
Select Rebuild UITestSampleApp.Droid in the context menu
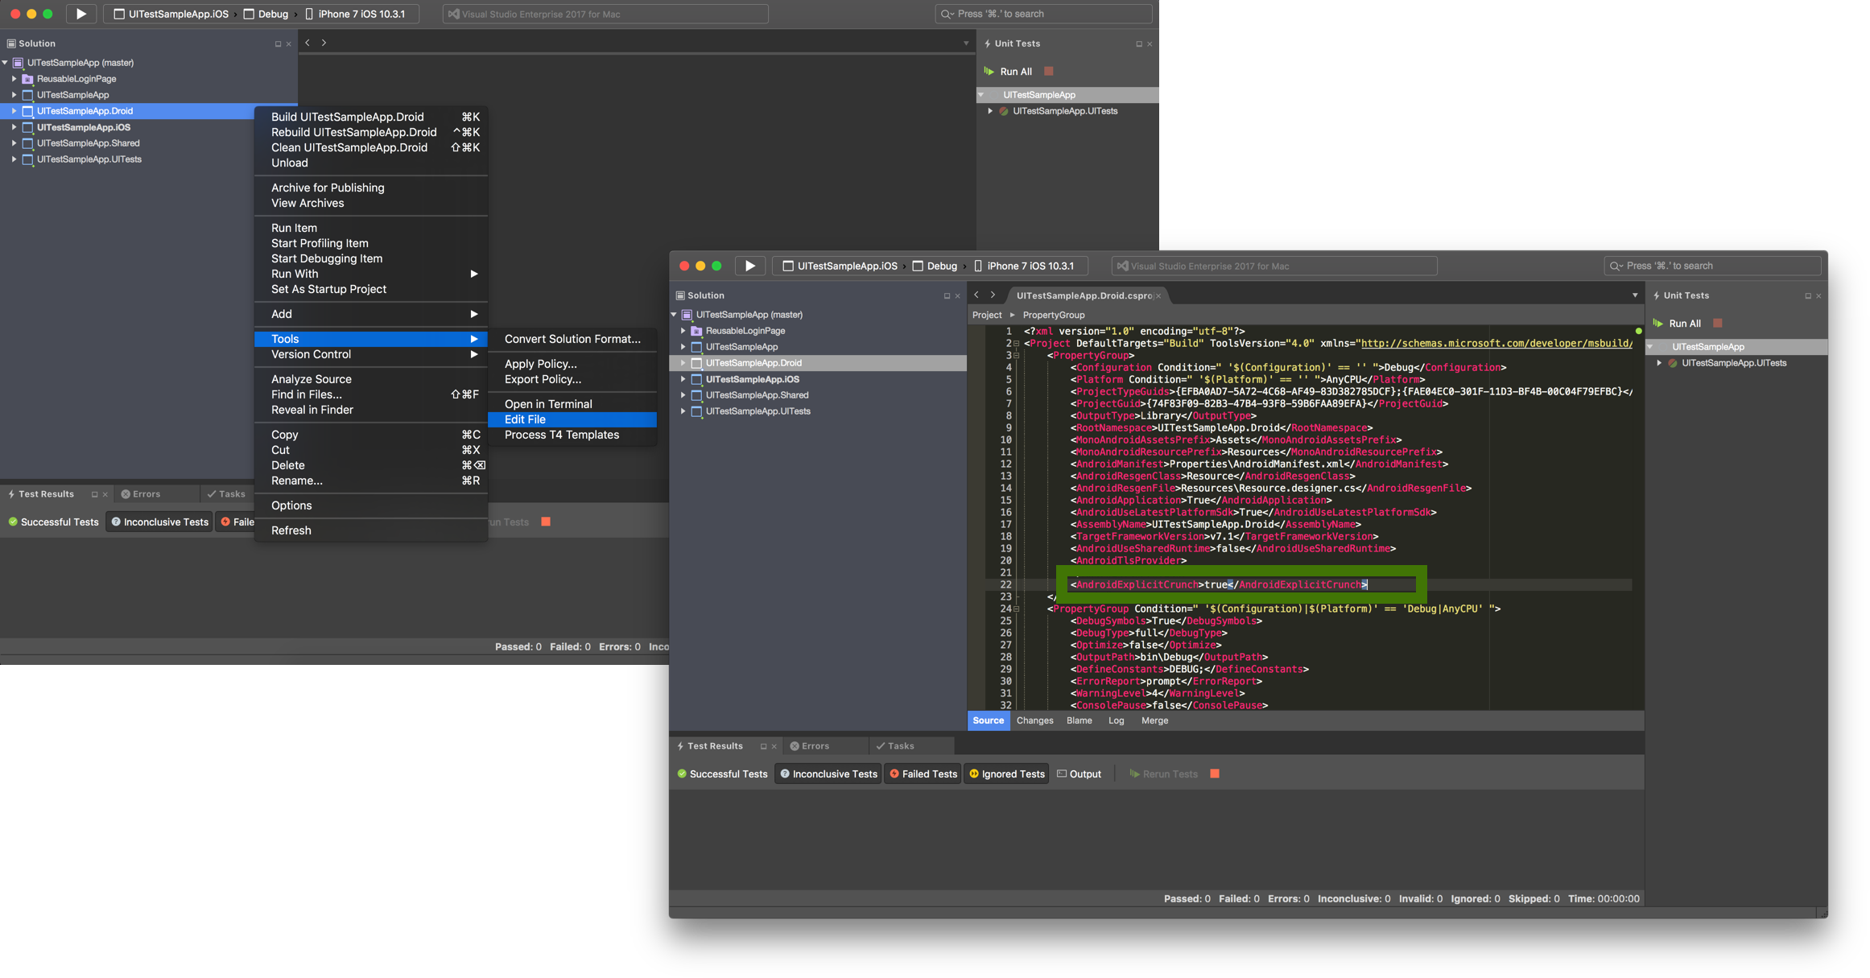pyautogui.click(x=371, y=132)
